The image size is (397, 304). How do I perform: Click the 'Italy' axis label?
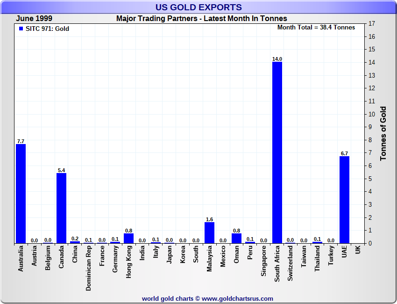[x=156, y=252]
